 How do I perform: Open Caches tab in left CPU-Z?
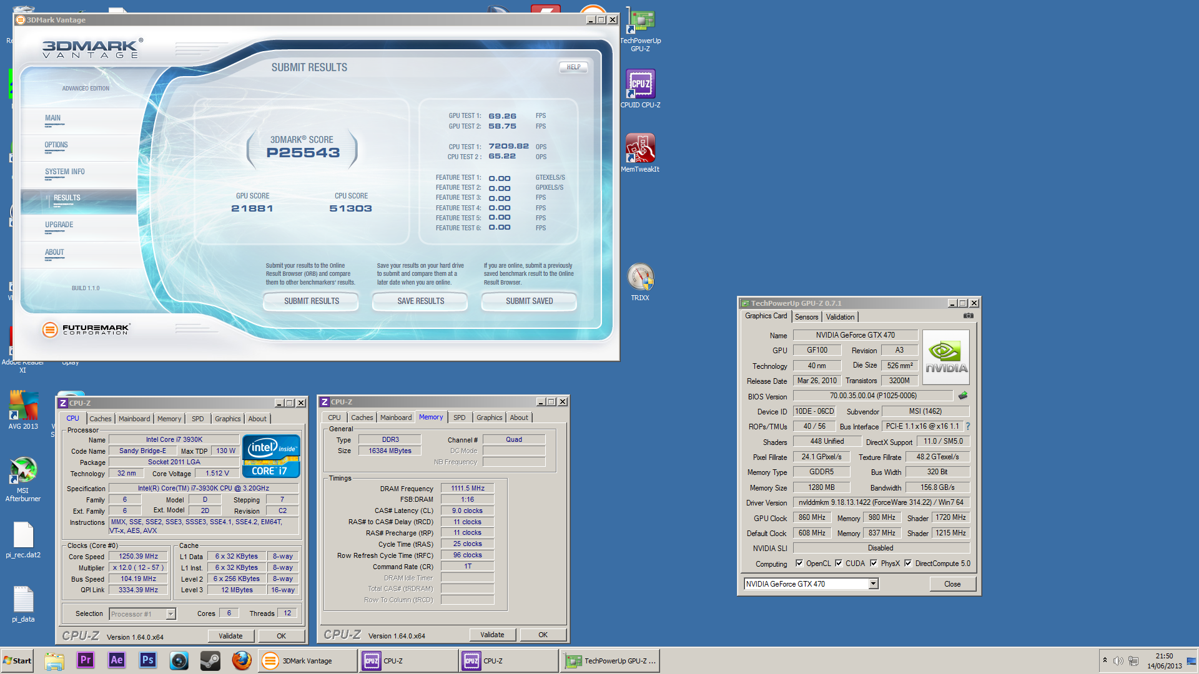(x=100, y=419)
